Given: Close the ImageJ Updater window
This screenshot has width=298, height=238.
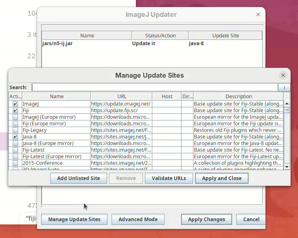Looking at the screenshot, I should point(258,14).
